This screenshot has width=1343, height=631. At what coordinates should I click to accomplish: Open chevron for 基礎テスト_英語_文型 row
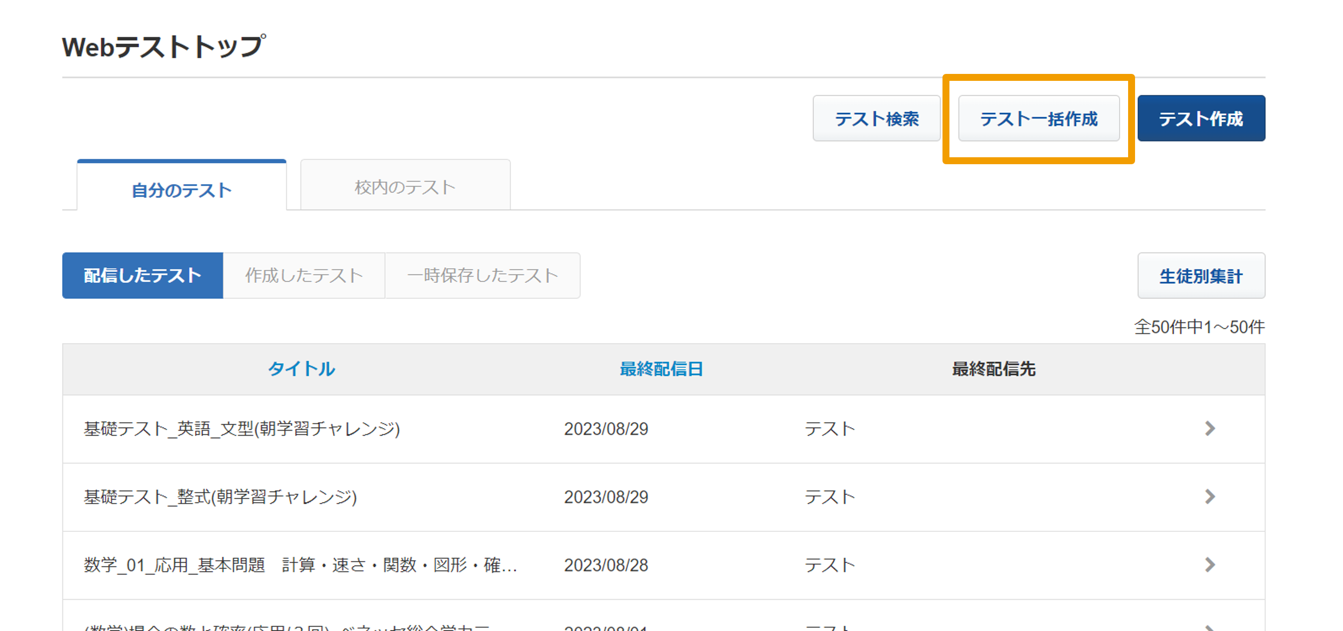click(x=1210, y=429)
